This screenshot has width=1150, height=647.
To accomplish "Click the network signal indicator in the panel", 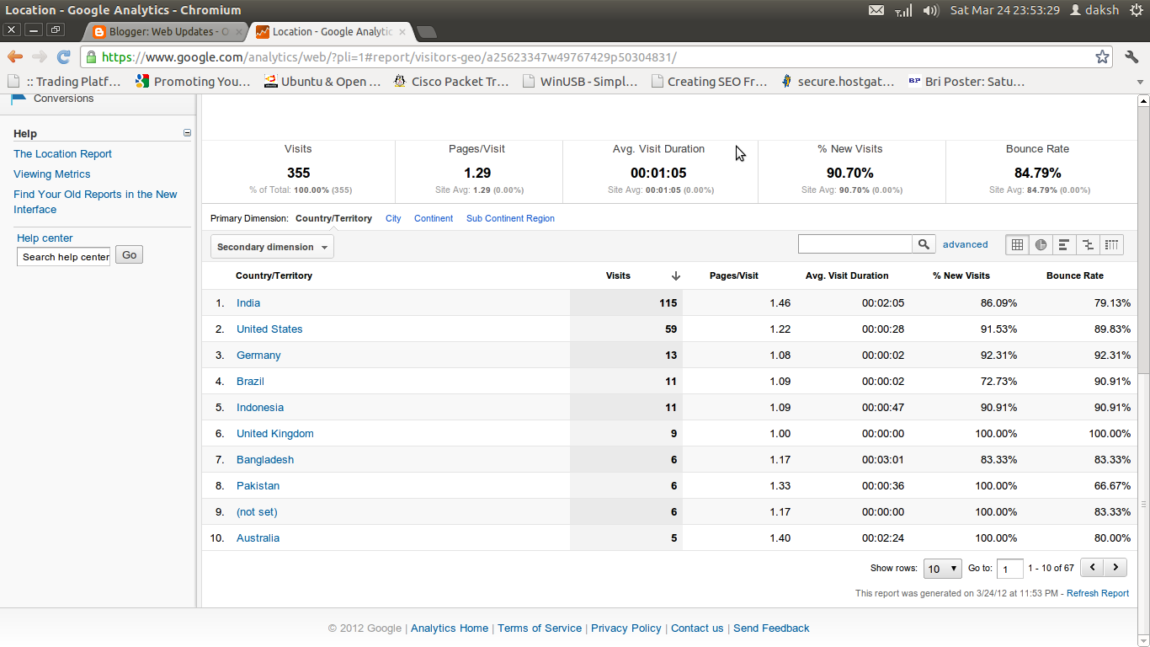I will coord(902,10).
